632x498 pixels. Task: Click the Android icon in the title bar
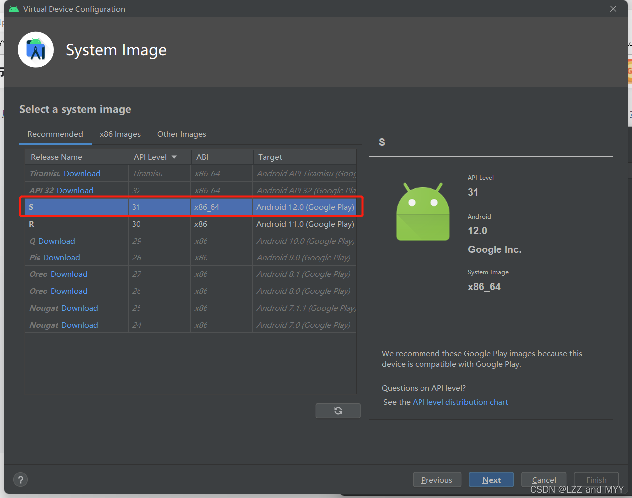14,9
